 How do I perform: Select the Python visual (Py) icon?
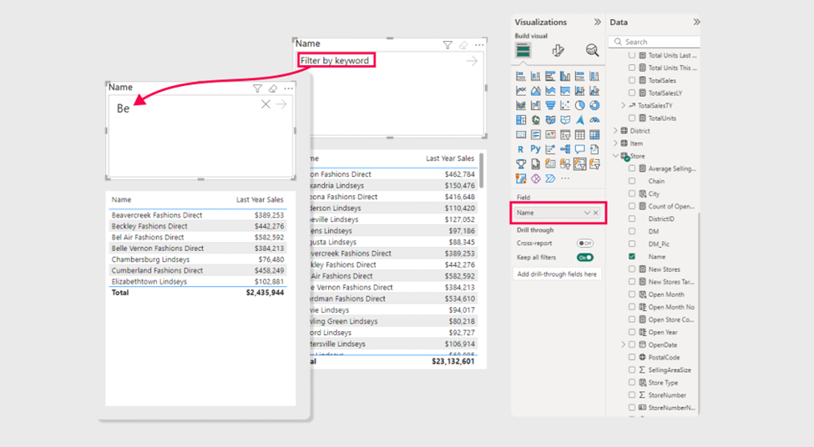click(x=535, y=149)
